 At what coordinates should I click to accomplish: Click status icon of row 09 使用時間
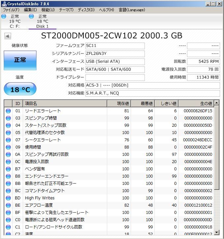[x=8, y=147]
